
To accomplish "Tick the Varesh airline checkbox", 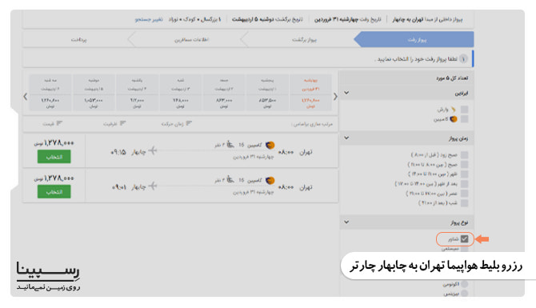I will pos(464,110).
